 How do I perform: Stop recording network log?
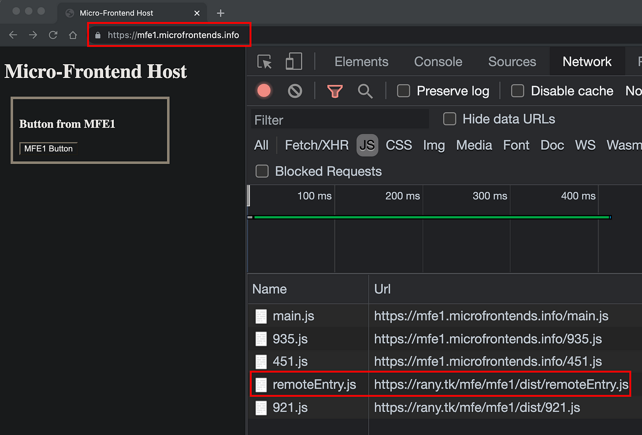(x=264, y=91)
